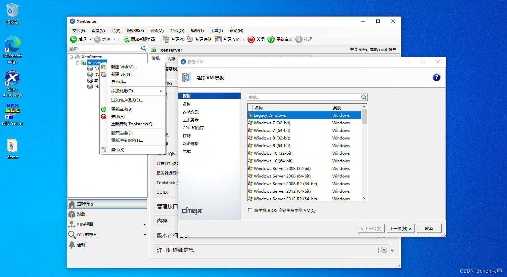507x277 pixels.
Task: Select 'Windows Server 2012 (64-bit)' template
Action: pyautogui.click(x=304, y=191)
